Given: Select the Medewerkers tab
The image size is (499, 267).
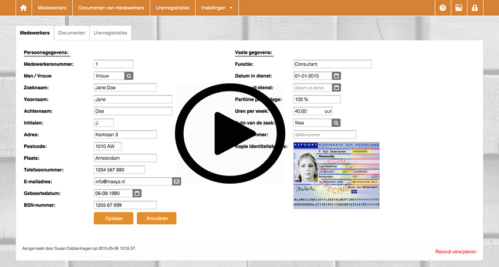Looking at the screenshot, I should 35,33.
